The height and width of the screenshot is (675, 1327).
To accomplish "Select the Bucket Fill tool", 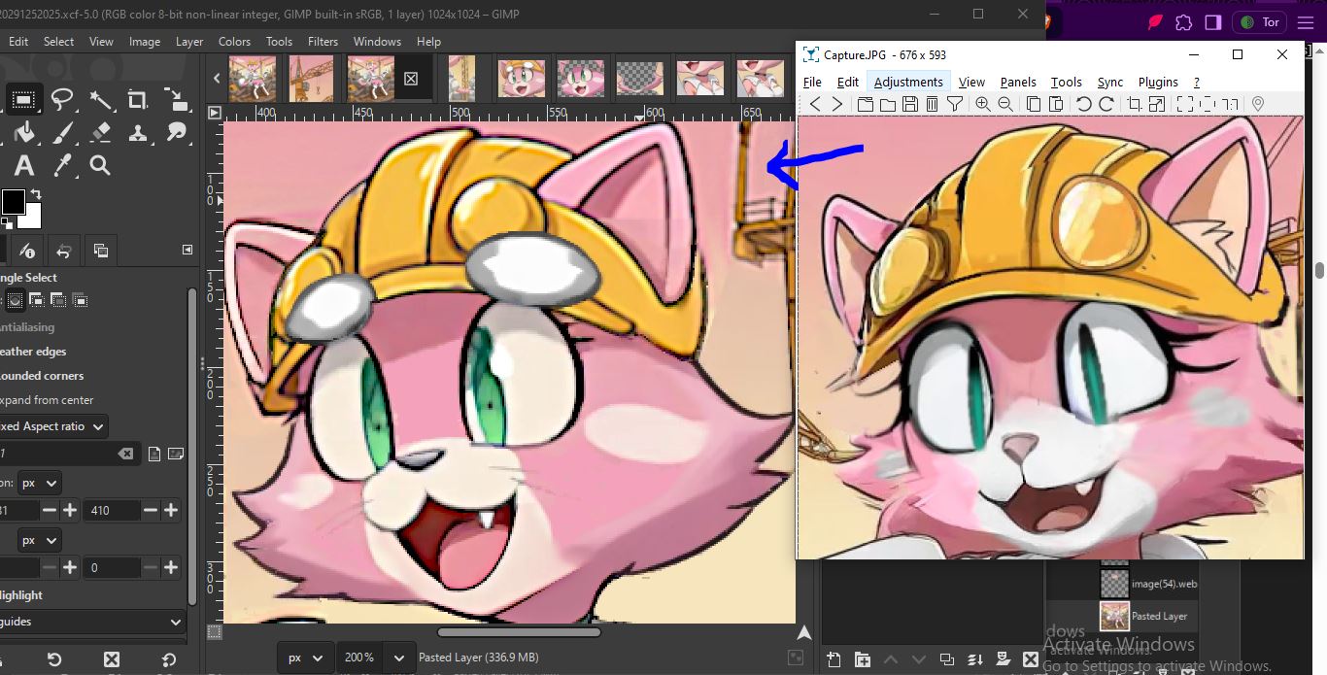I will (x=24, y=132).
